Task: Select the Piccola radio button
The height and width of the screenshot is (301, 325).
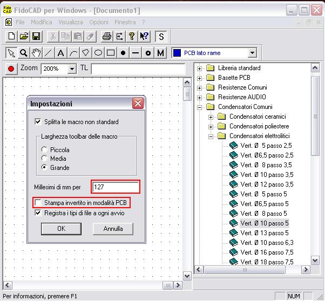Action: point(44,149)
